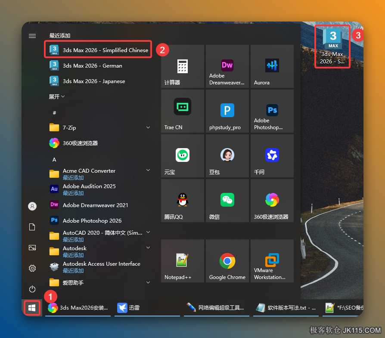The image size is (385, 338).
Task: Open 3ds Max 2026 - Simplified Chinese
Action: tap(98, 50)
